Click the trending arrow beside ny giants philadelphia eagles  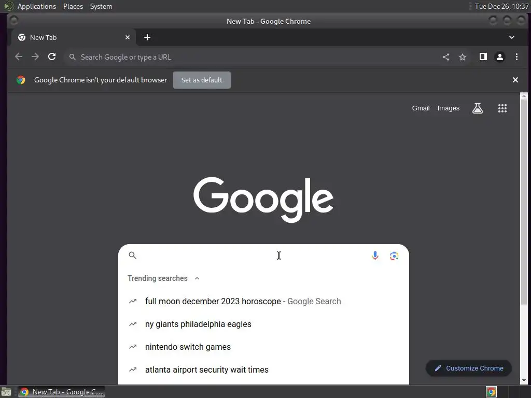tap(133, 324)
